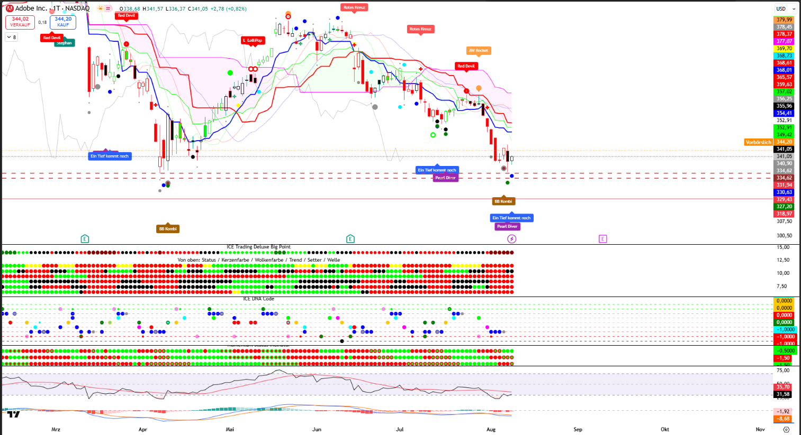Click the 344,20 Kauf buy button
The image size is (801, 435).
(x=63, y=22)
